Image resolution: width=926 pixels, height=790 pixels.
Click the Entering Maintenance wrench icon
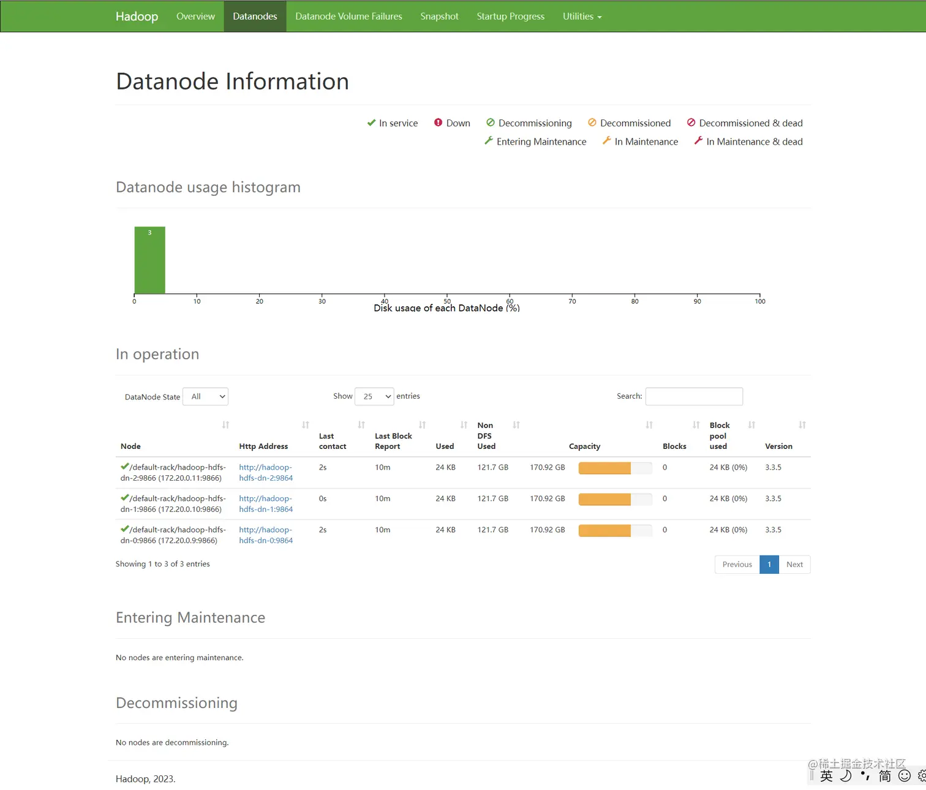point(489,141)
